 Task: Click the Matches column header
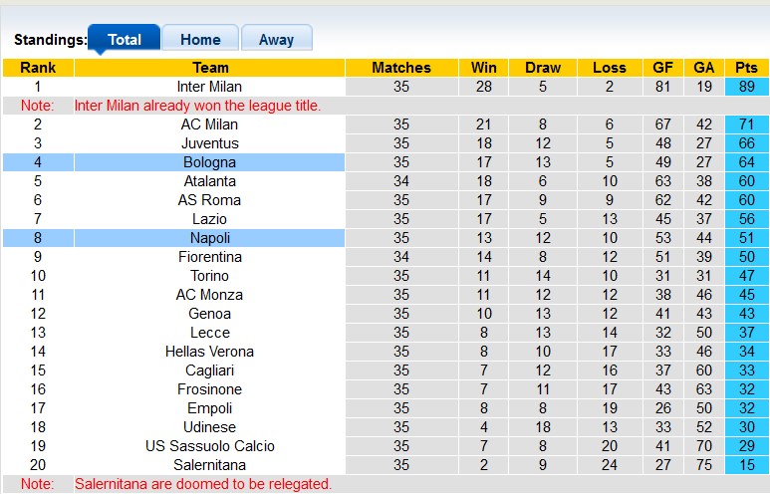coord(400,68)
